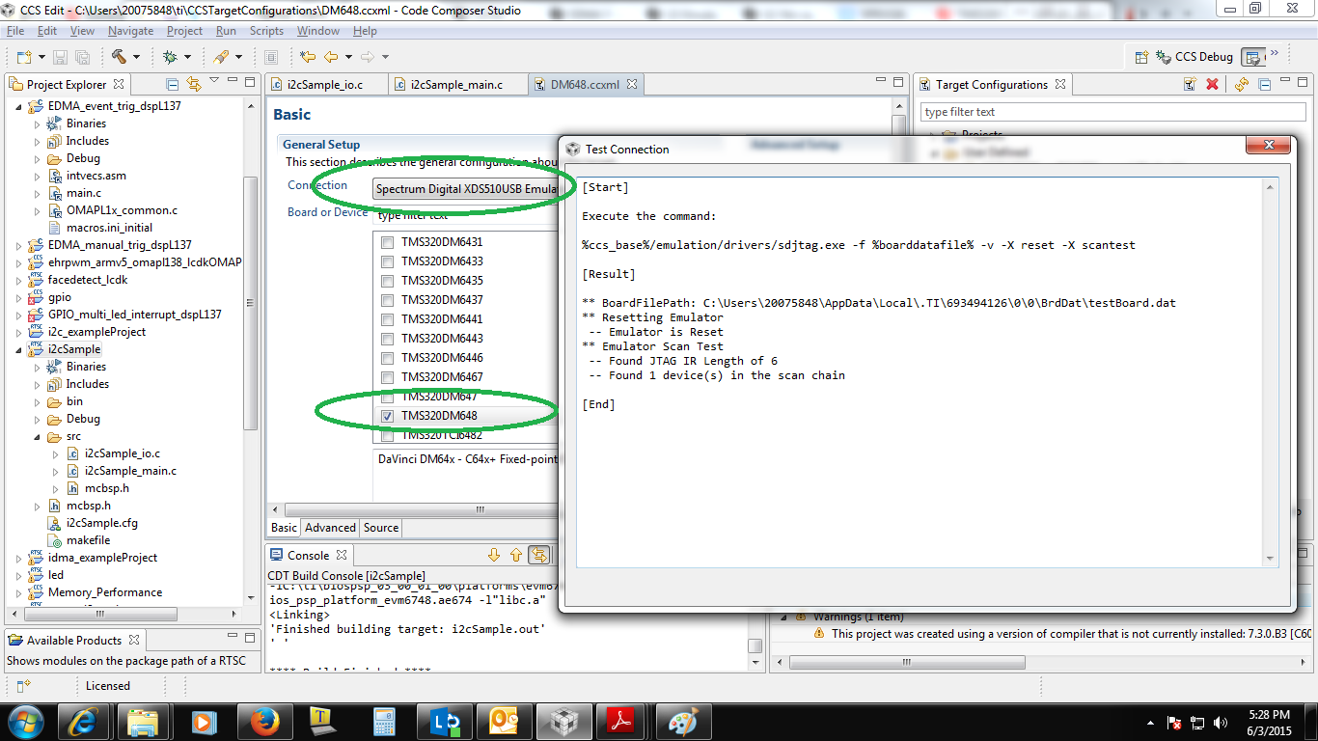Viewport: 1318px width, 741px height.
Task: Click the New wizard toolbar icon
Action: pos(23,57)
